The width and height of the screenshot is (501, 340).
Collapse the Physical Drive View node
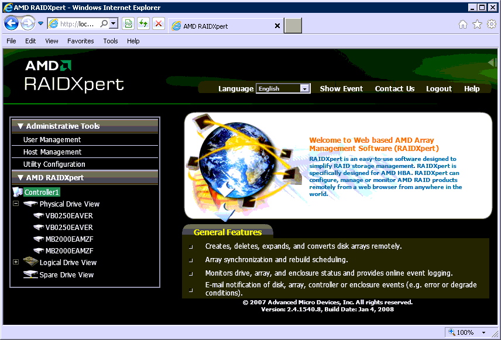click(16, 203)
